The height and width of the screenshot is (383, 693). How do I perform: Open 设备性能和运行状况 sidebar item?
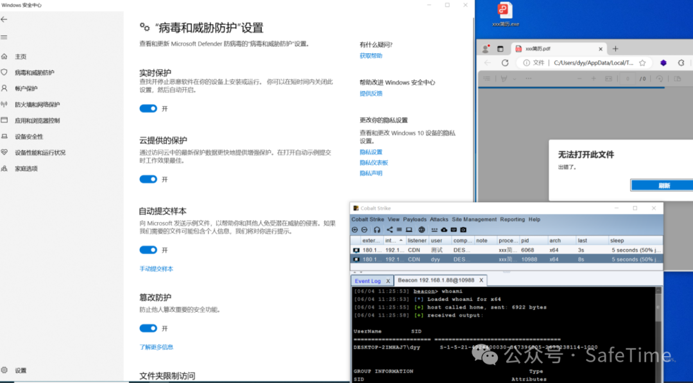40,153
